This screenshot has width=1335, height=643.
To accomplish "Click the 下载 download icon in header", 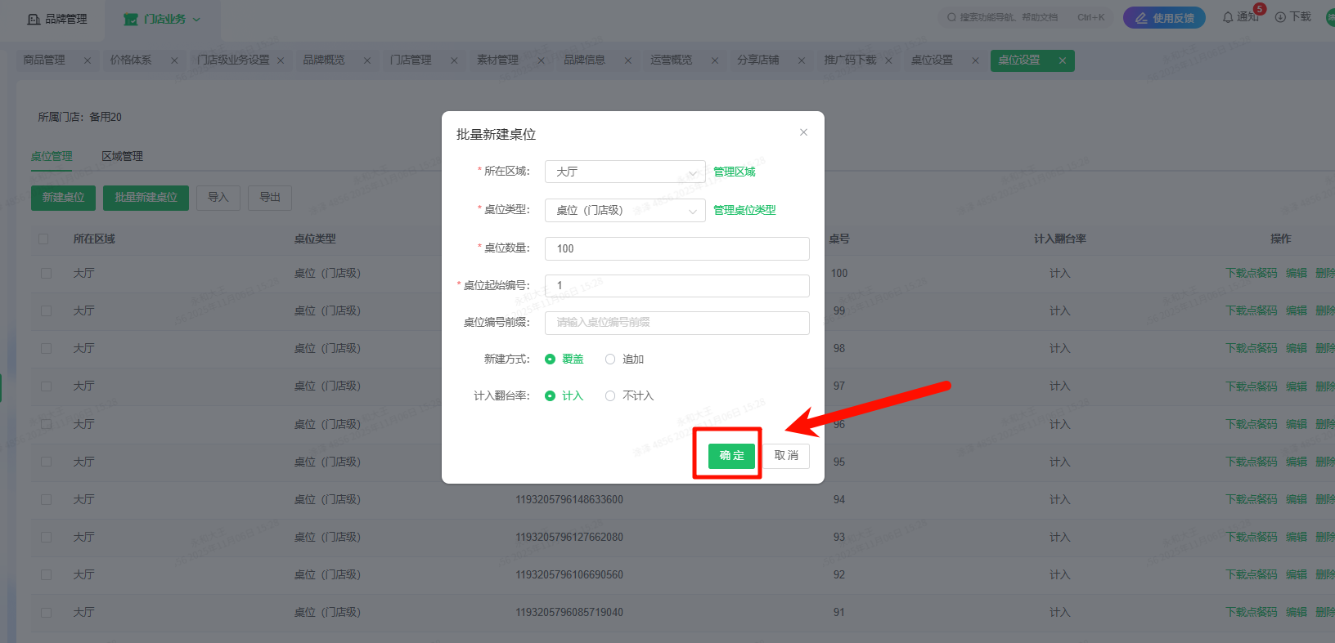I will tap(1280, 17).
